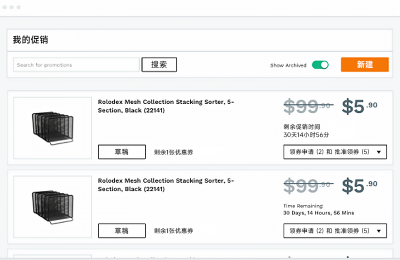Toggle the Show Archived switch
Viewport: 400px width, 260px height.
coord(320,65)
